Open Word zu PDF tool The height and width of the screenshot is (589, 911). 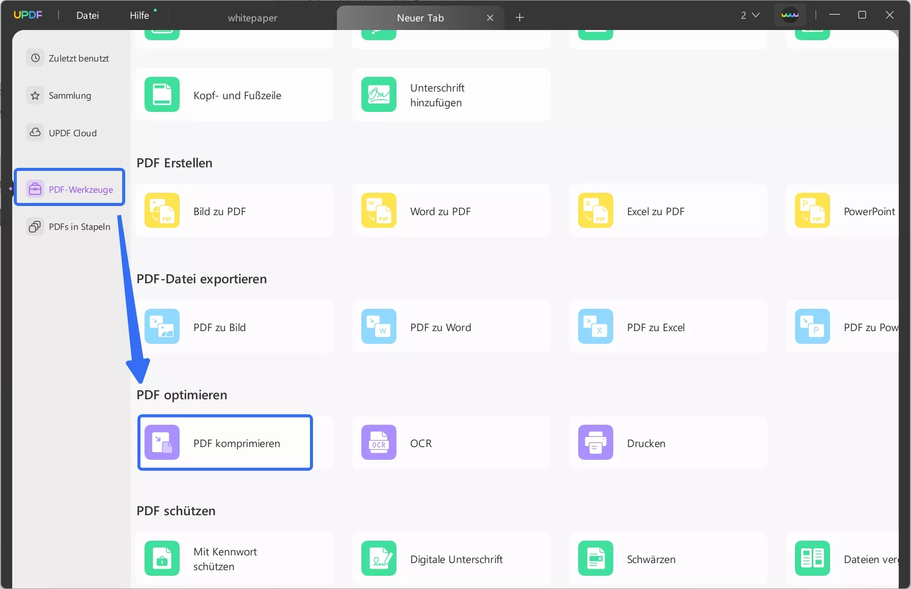point(451,211)
